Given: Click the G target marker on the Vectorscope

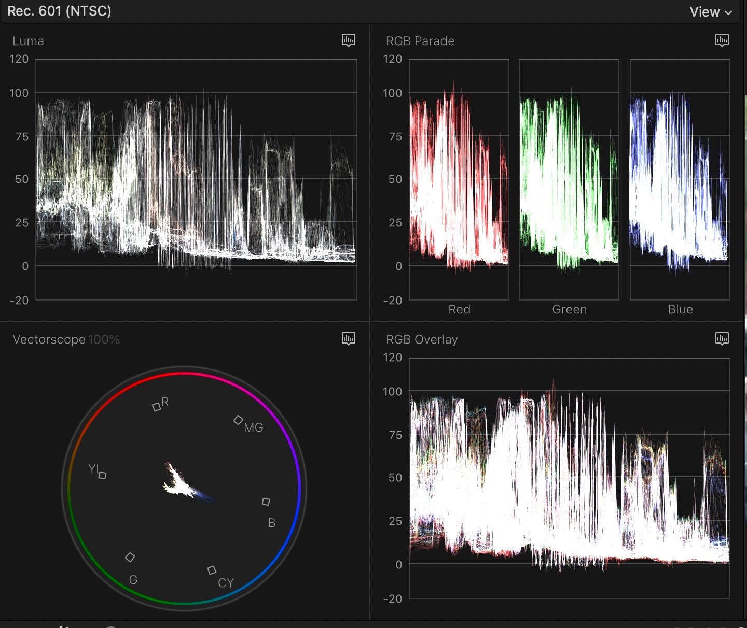Looking at the screenshot, I should pos(130,557).
